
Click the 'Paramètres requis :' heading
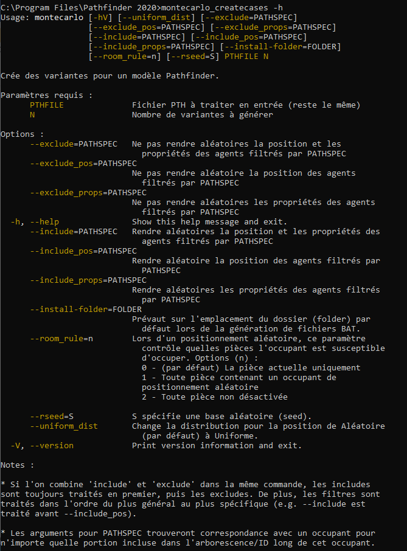[x=47, y=95]
